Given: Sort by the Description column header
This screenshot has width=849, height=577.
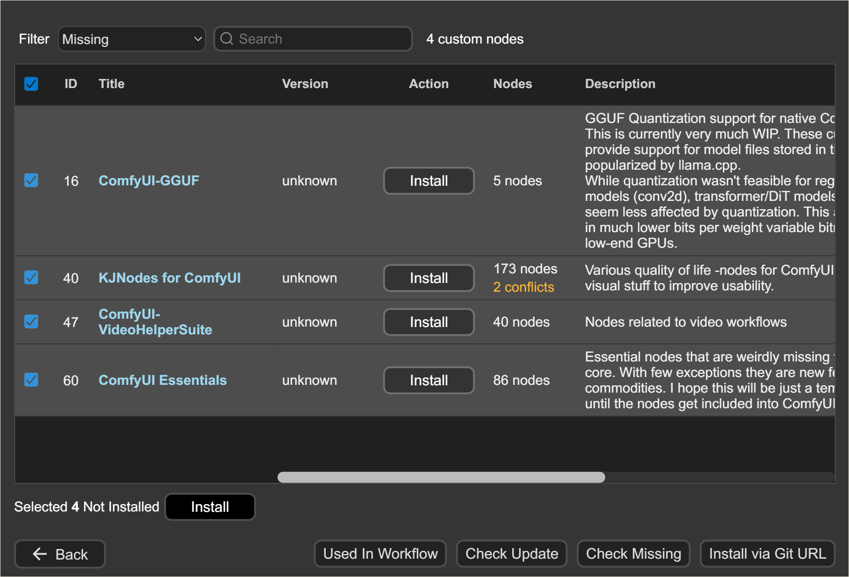Looking at the screenshot, I should click(x=620, y=84).
